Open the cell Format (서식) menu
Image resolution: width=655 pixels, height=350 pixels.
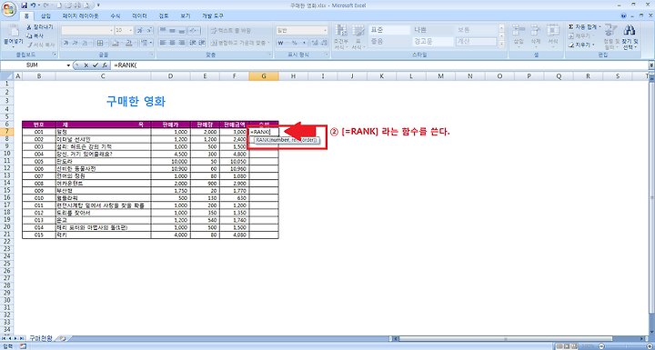(553, 35)
